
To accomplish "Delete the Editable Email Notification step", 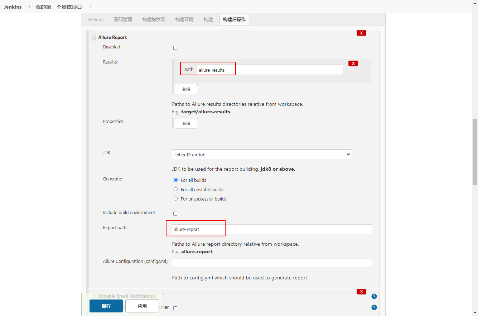I will 361,292.
